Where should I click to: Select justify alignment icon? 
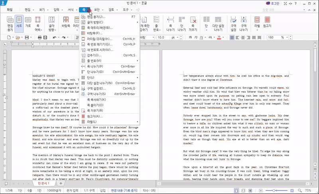[x=232, y=37]
